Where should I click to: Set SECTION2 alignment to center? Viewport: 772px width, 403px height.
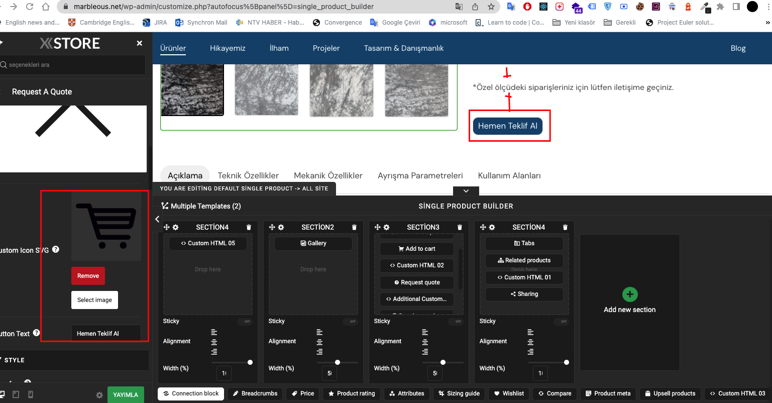(319, 342)
